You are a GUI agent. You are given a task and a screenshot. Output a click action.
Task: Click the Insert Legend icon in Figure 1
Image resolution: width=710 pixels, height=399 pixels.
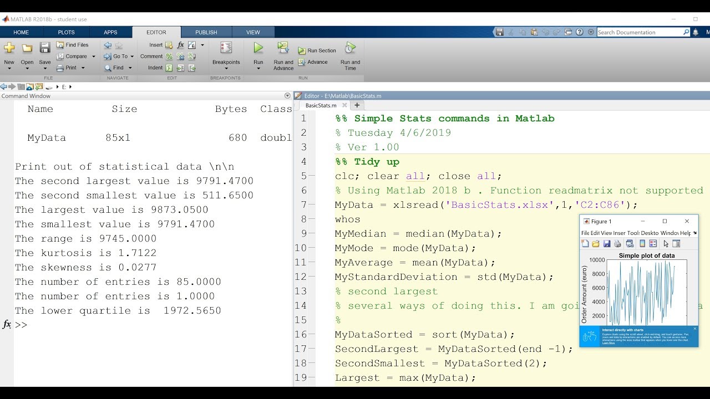point(653,244)
